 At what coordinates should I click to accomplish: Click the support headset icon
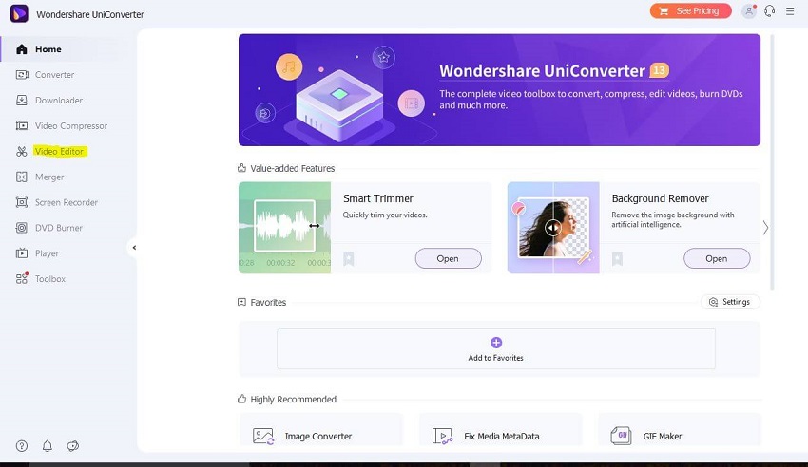click(x=770, y=10)
